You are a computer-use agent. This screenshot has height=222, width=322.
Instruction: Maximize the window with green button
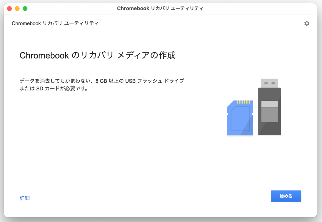click(x=25, y=9)
